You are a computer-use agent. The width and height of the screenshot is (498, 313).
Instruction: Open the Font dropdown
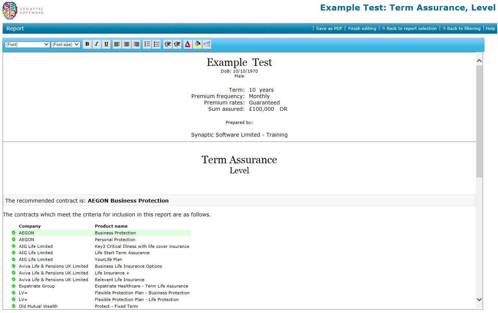pyautogui.click(x=27, y=45)
